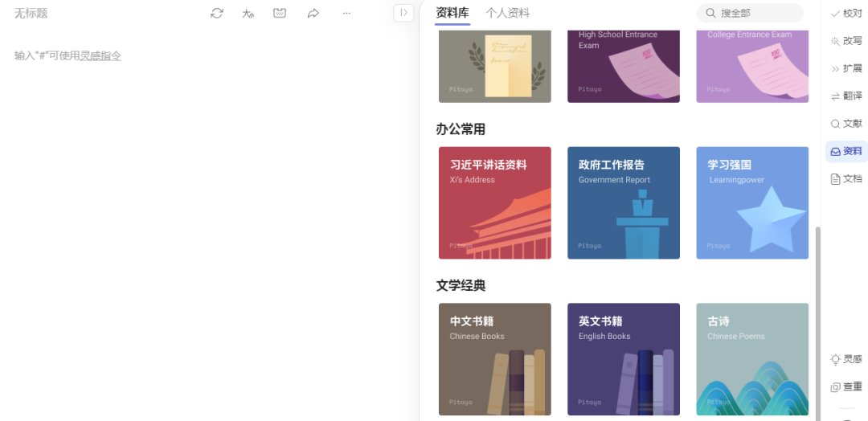This screenshot has height=421, width=868.
Task: Collapse the side panel with the arrow button
Action: [403, 13]
